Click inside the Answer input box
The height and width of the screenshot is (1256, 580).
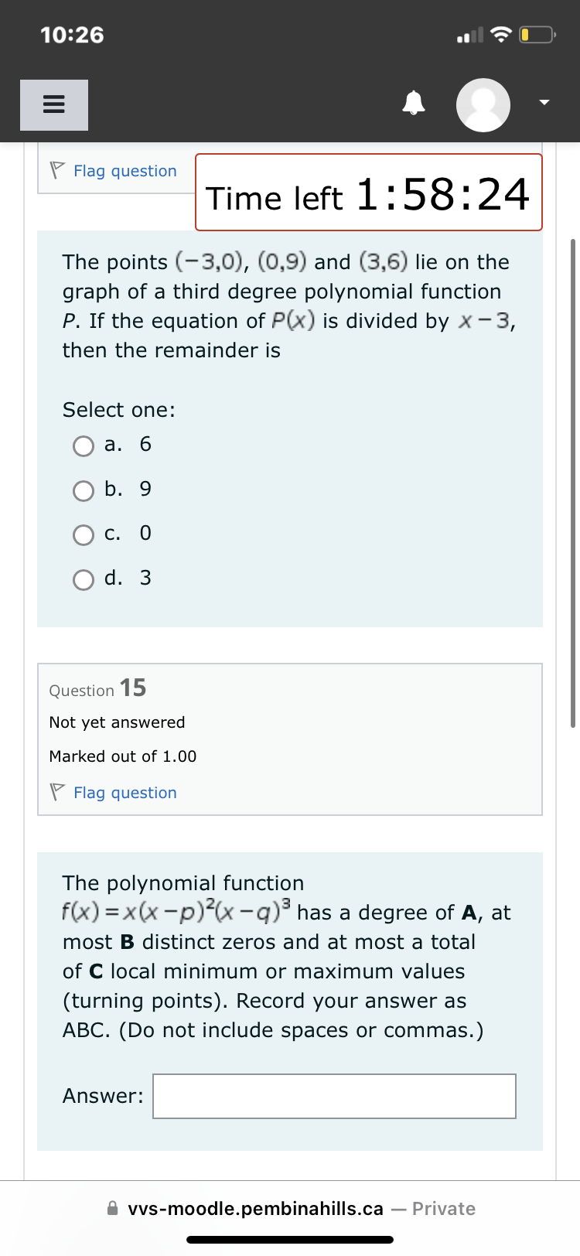(334, 1096)
